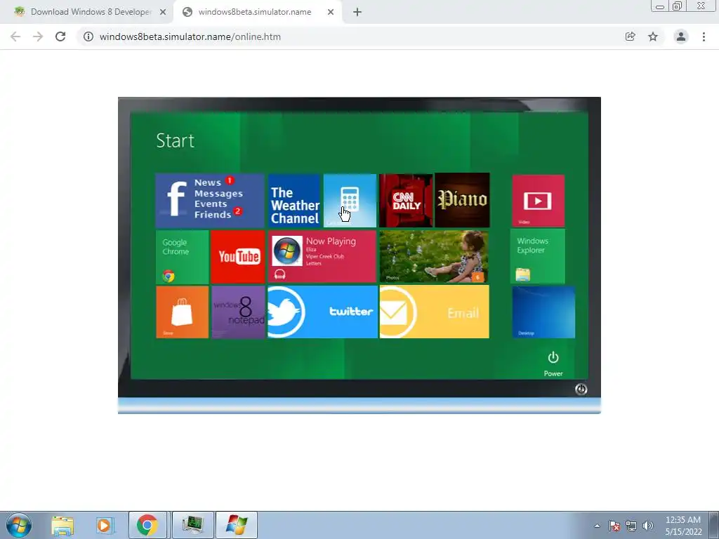Image resolution: width=719 pixels, height=539 pixels.
Task: Click the monitor bezel power button
Action: [x=581, y=389]
